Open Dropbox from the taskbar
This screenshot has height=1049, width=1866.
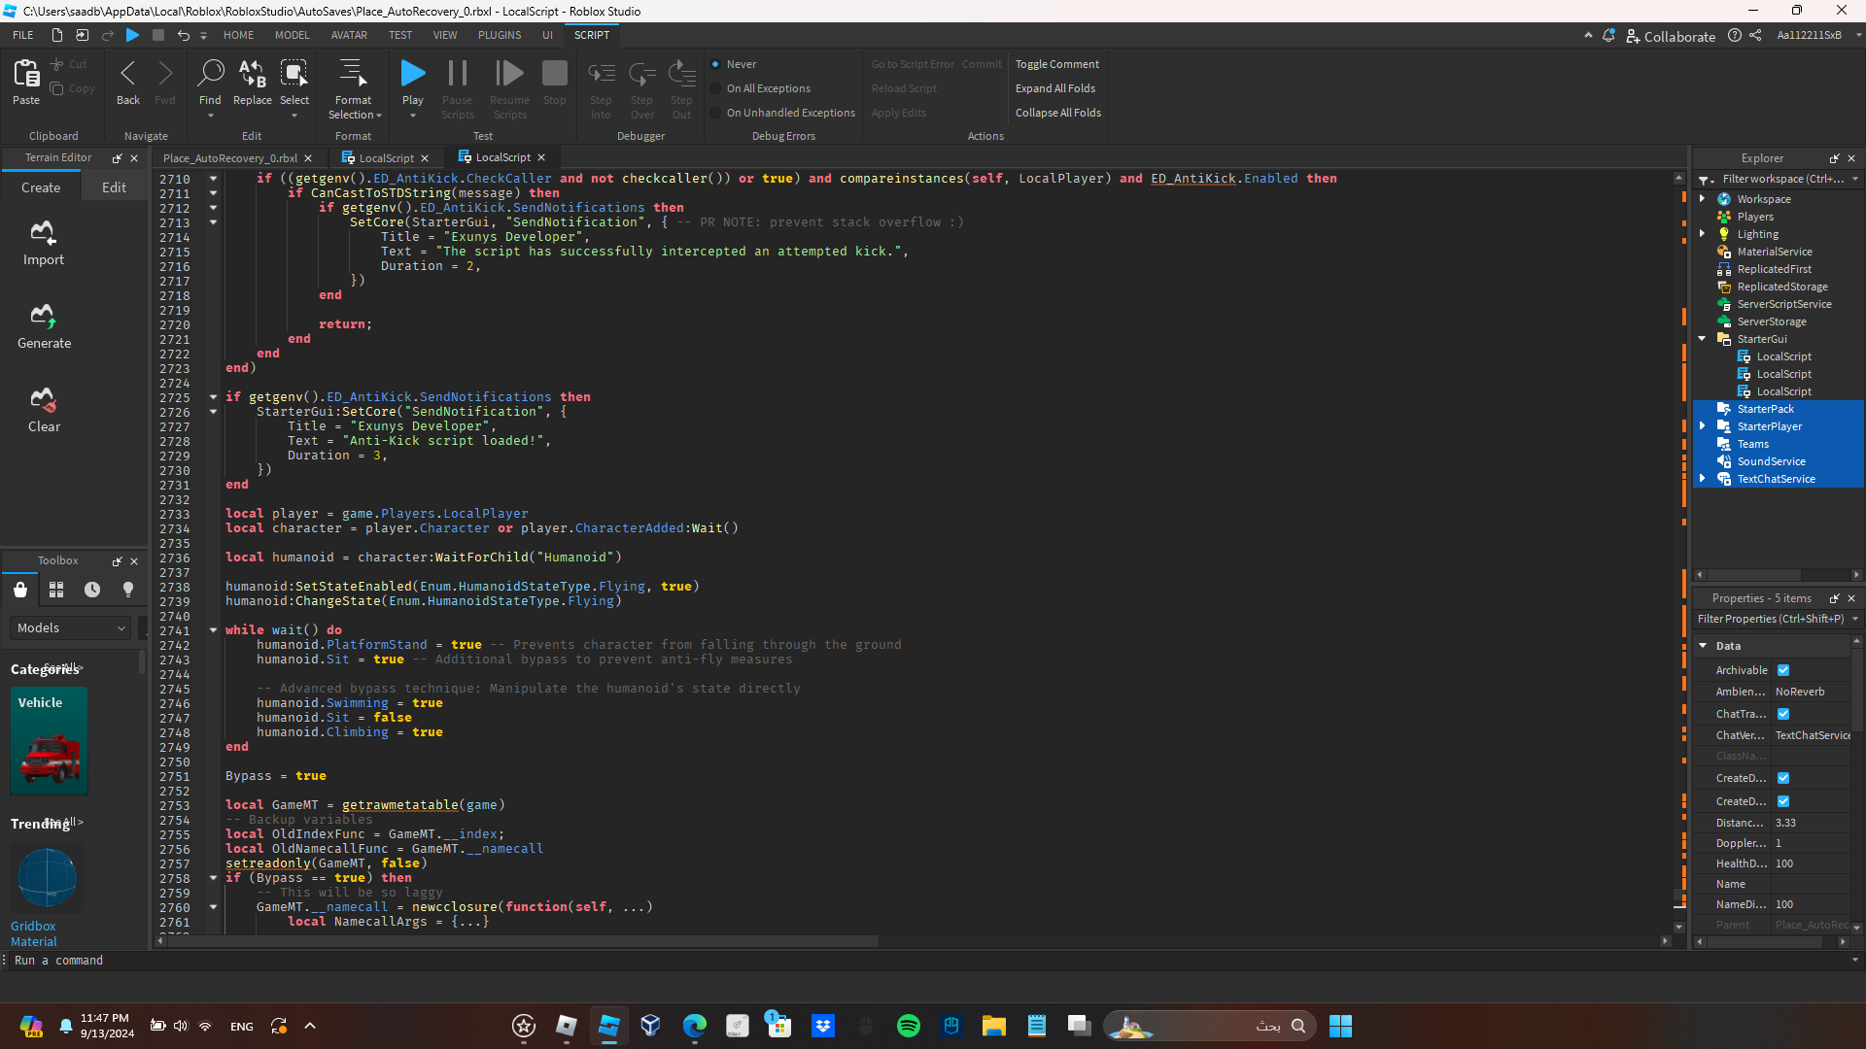[x=823, y=1026]
